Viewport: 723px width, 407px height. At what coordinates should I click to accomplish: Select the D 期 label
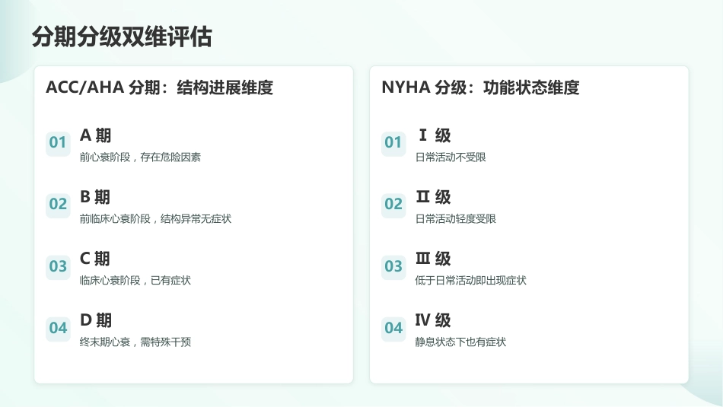click(x=96, y=320)
